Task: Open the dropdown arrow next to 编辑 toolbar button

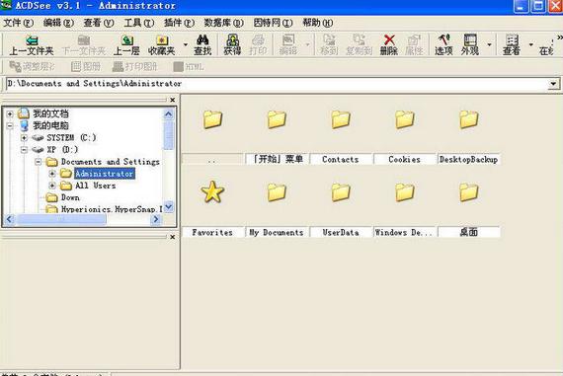Action: (x=308, y=44)
